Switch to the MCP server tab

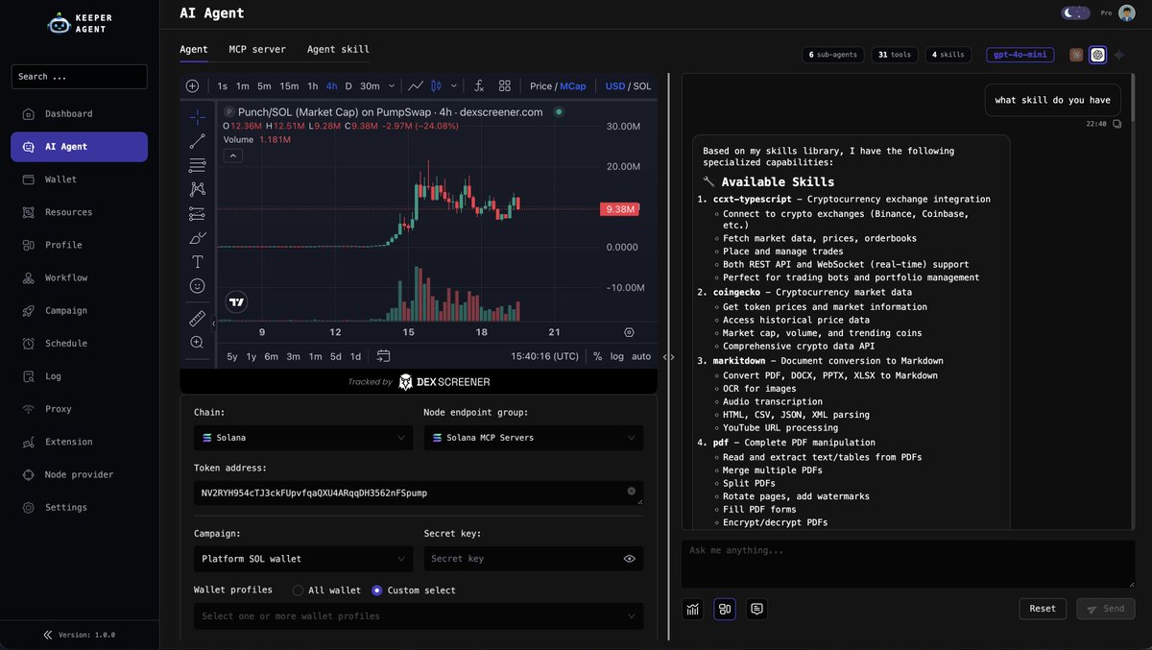pyautogui.click(x=257, y=49)
